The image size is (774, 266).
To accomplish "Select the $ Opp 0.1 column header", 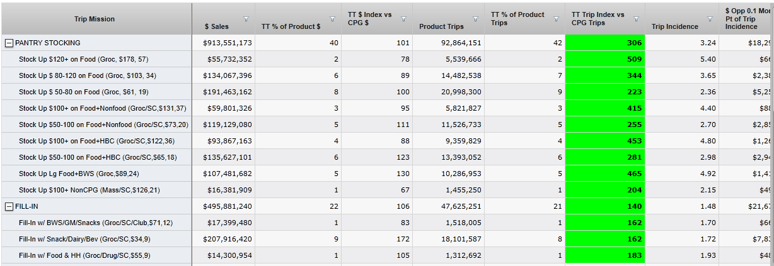I will 747,19.
